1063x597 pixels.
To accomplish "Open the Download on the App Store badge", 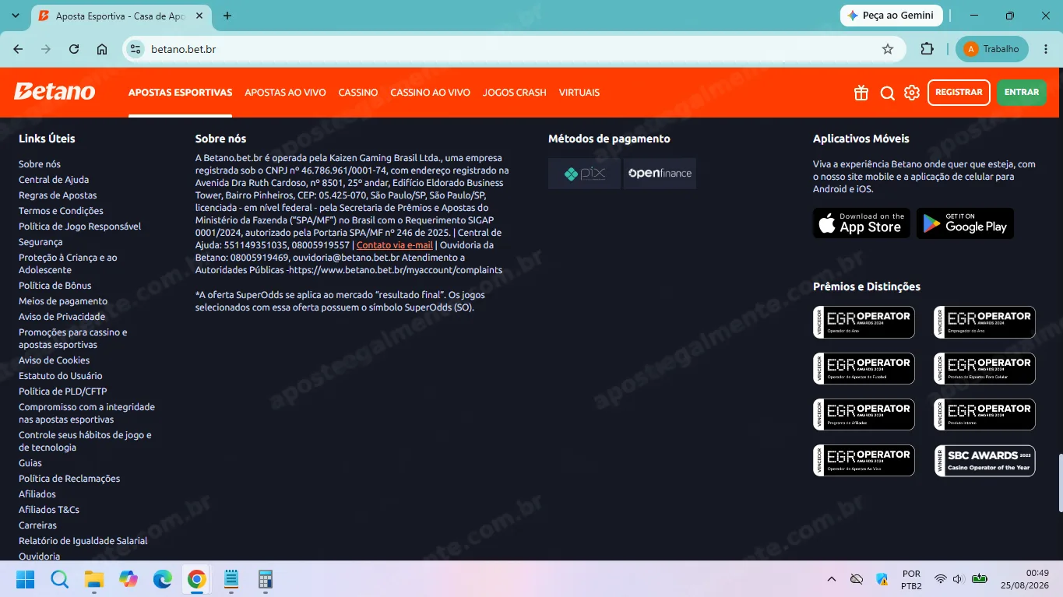I will (x=861, y=223).
